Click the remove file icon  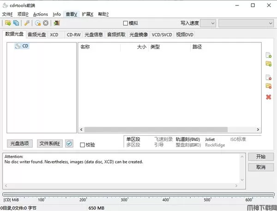(x=269, y=77)
